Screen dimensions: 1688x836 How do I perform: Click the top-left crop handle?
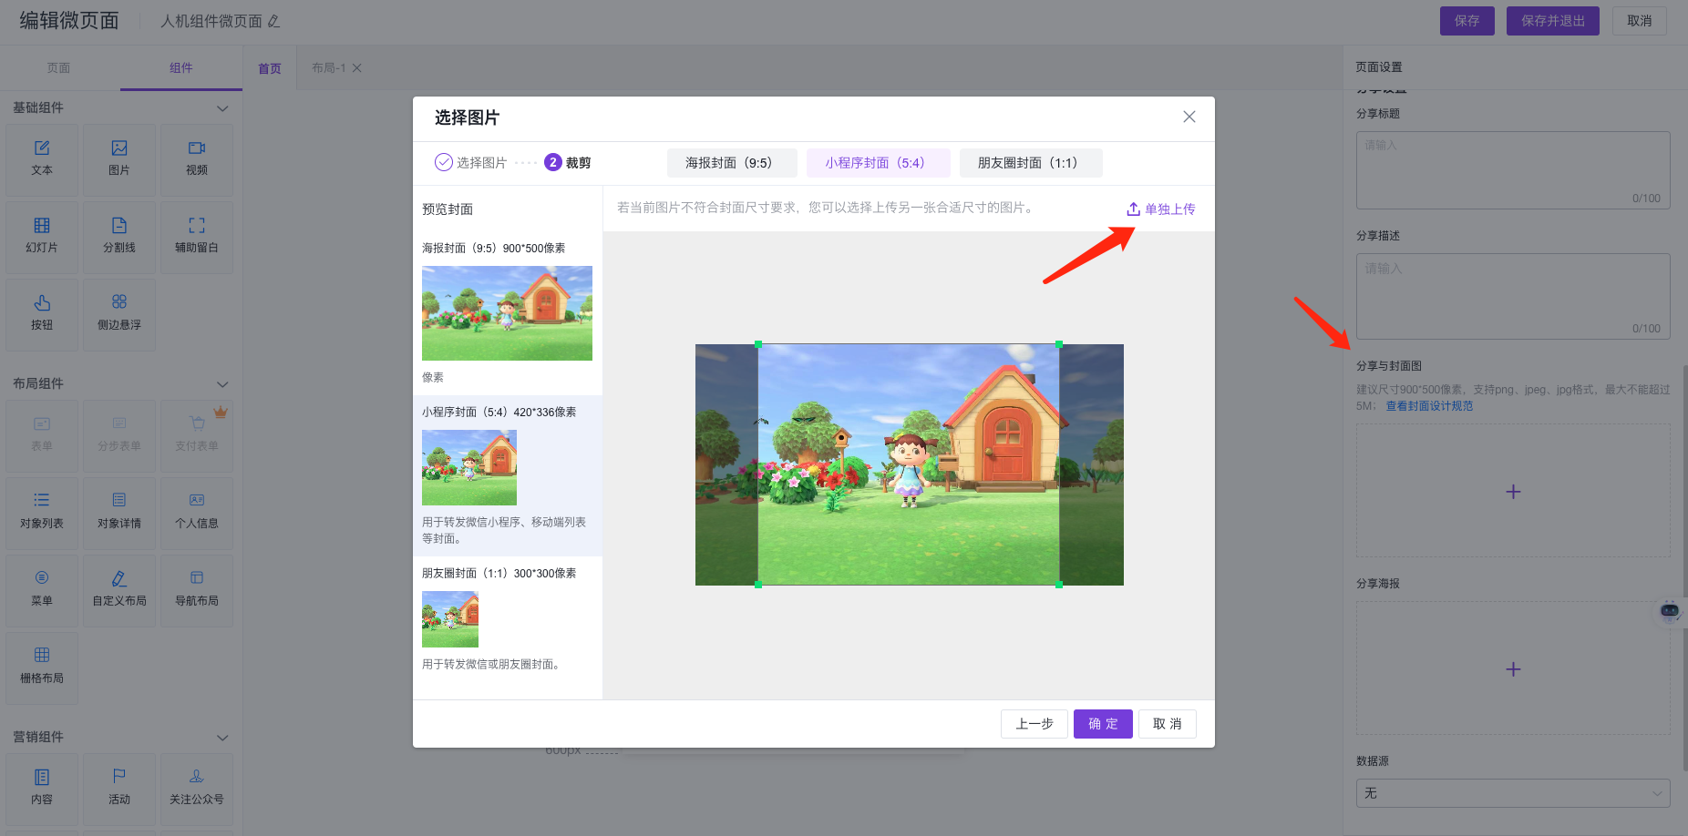coord(758,344)
